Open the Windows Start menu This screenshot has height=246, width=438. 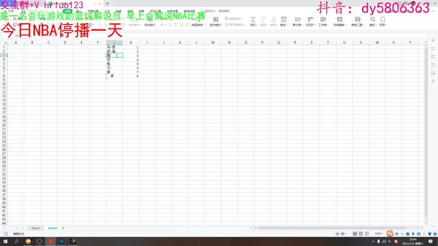[x=5, y=242]
